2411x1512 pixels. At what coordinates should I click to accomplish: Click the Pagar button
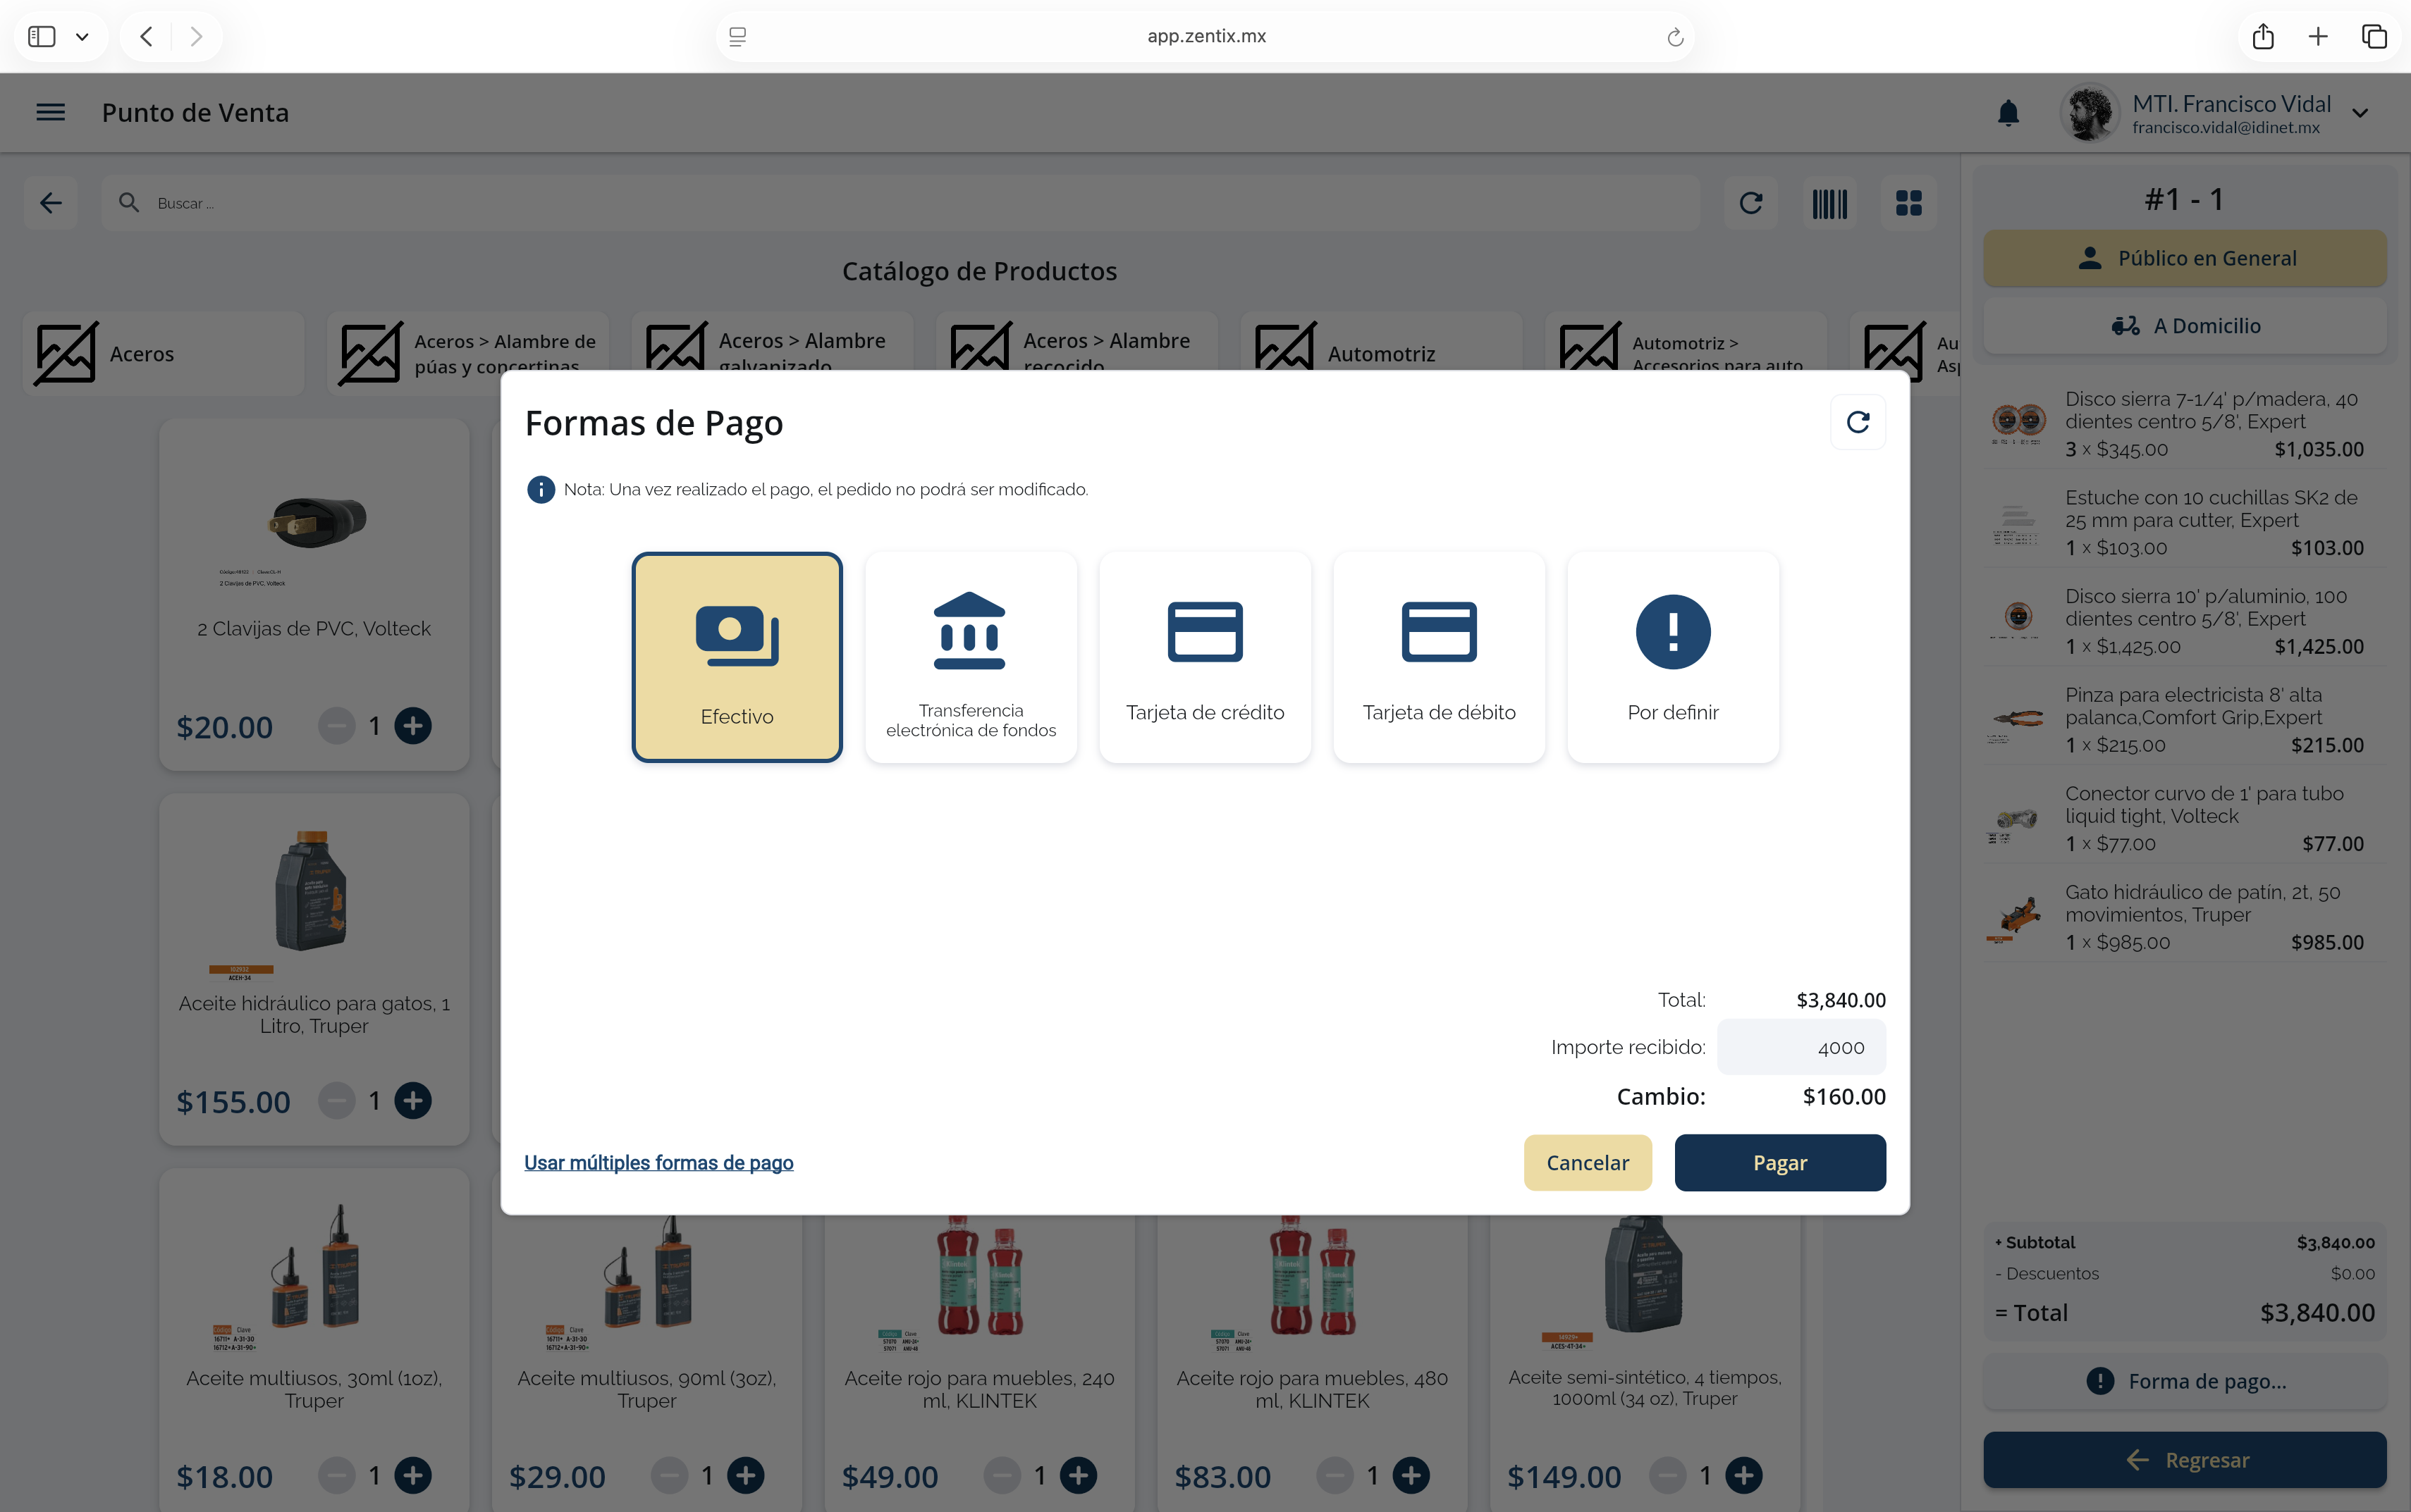pyautogui.click(x=1780, y=1162)
